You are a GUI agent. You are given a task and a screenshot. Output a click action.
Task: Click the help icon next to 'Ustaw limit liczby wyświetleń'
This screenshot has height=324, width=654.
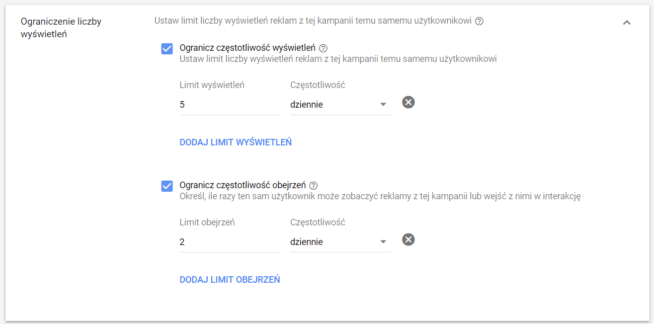coord(479,22)
